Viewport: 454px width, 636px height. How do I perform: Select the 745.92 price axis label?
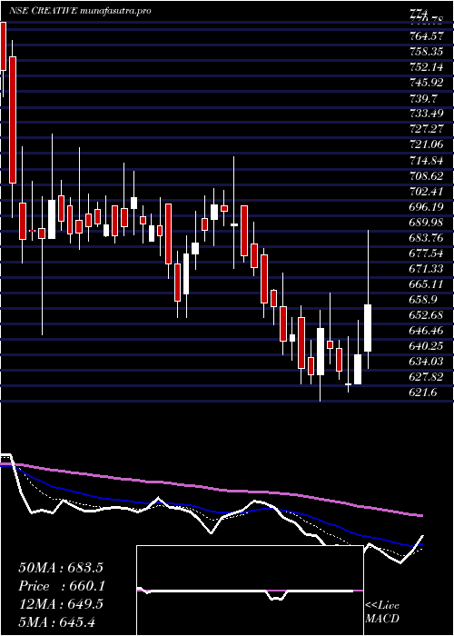[427, 83]
